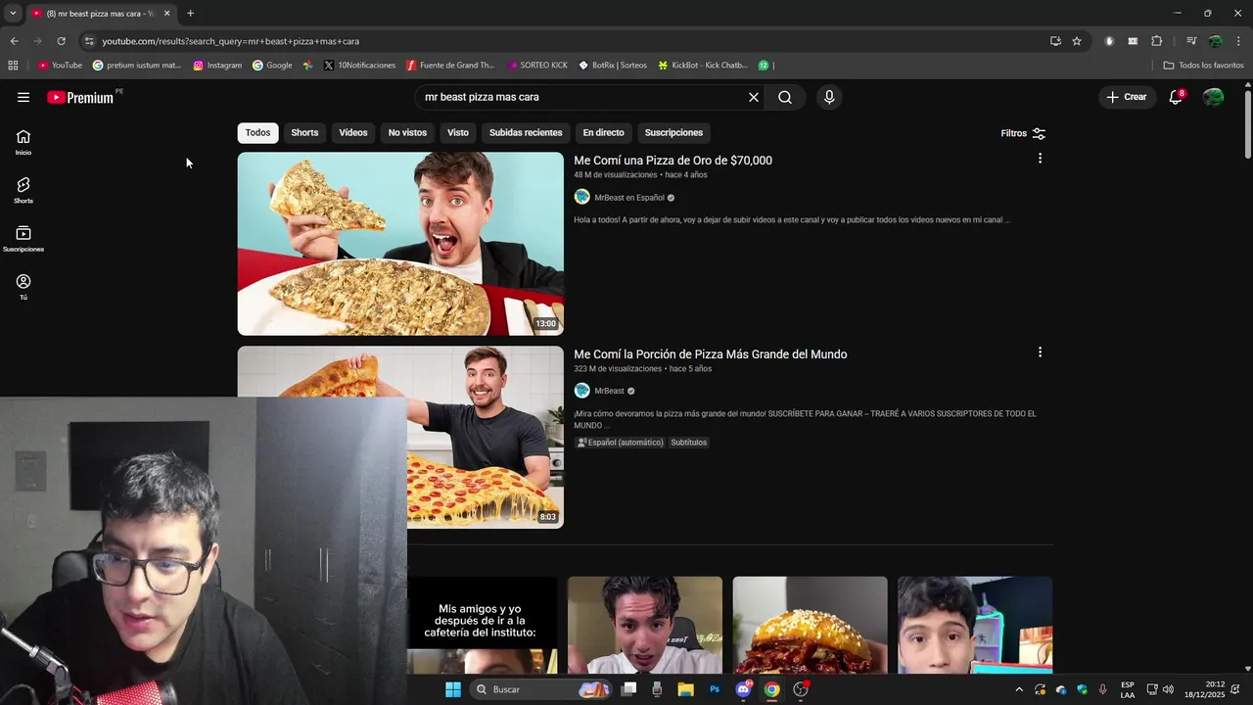Bookmark this page with the star
This screenshot has width=1253, height=705.
click(1077, 41)
